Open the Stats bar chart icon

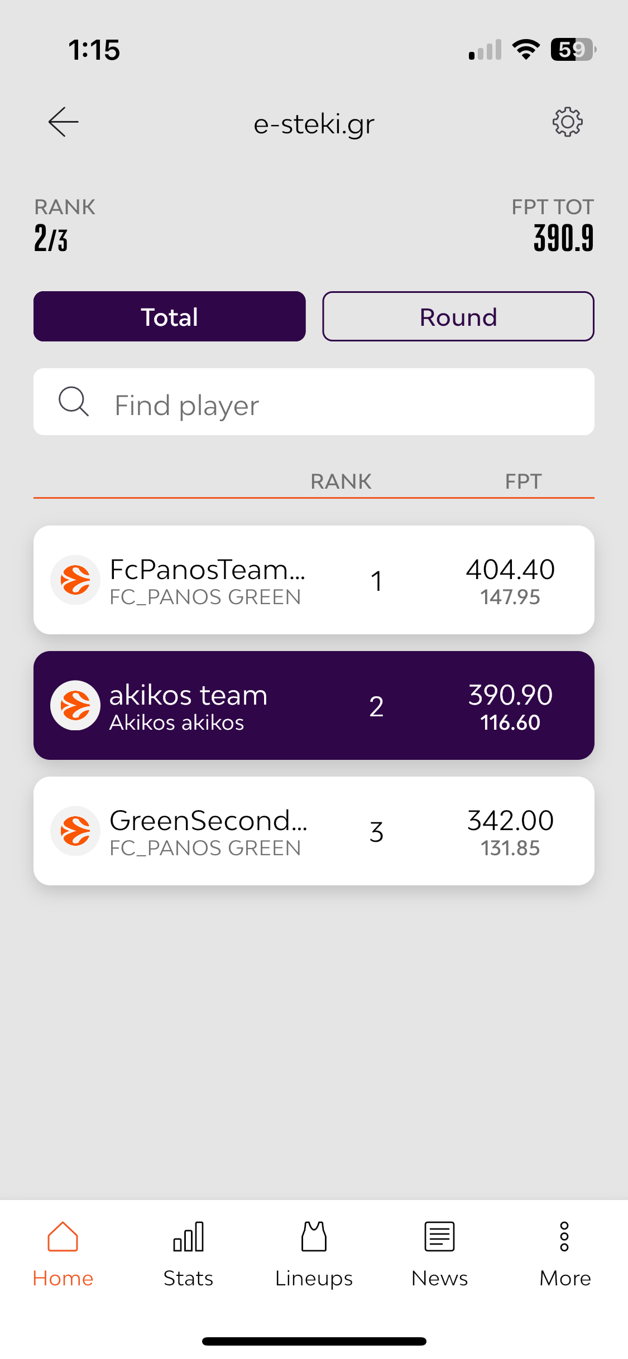click(188, 1236)
